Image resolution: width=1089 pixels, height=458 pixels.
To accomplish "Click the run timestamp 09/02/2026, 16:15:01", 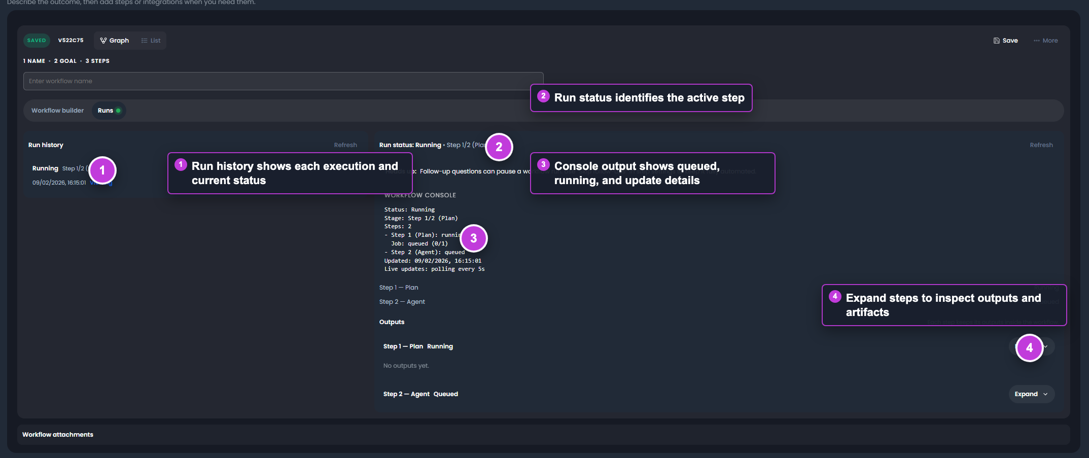I will tap(59, 183).
